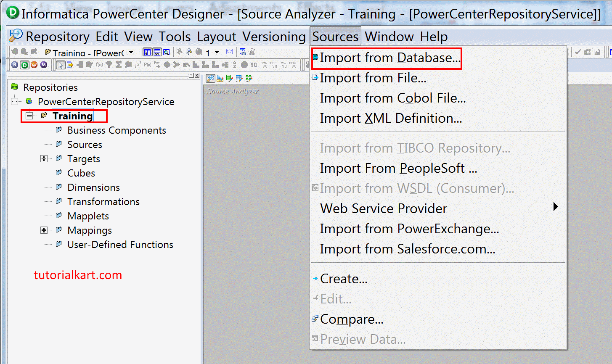612x364 pixels.
Task: Open the Web Service Provider submenu
Action: click(x=438, y=208)
